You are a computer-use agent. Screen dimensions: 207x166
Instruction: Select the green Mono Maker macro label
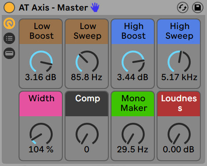(133, 104)
